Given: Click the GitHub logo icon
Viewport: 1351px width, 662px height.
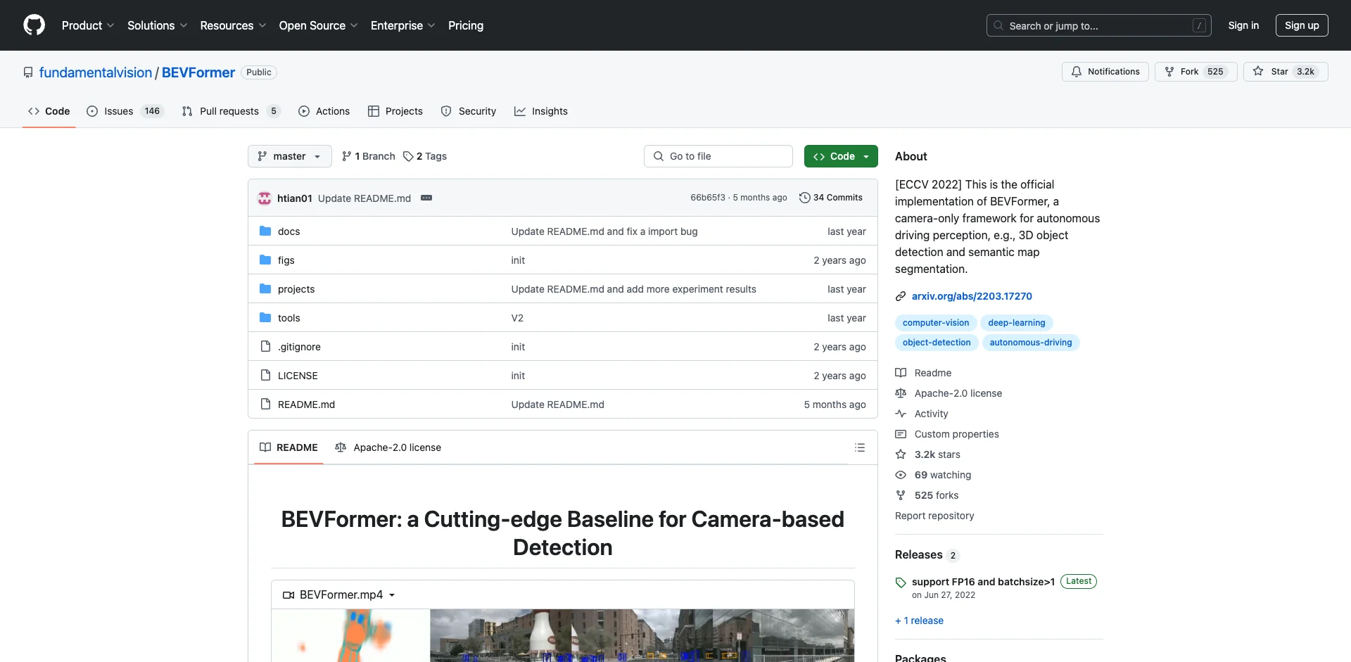Looking at the screenshot, I should click(34, 25).
